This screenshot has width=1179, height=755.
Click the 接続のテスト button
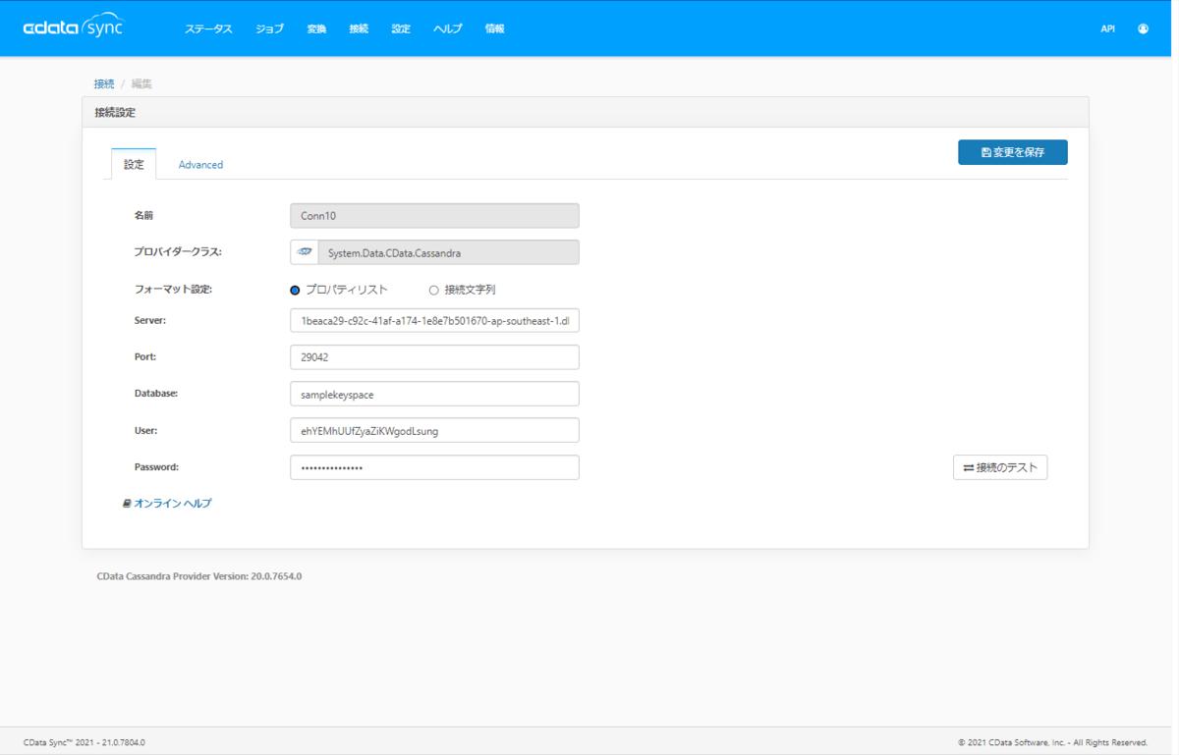[x=1000, y=467]
